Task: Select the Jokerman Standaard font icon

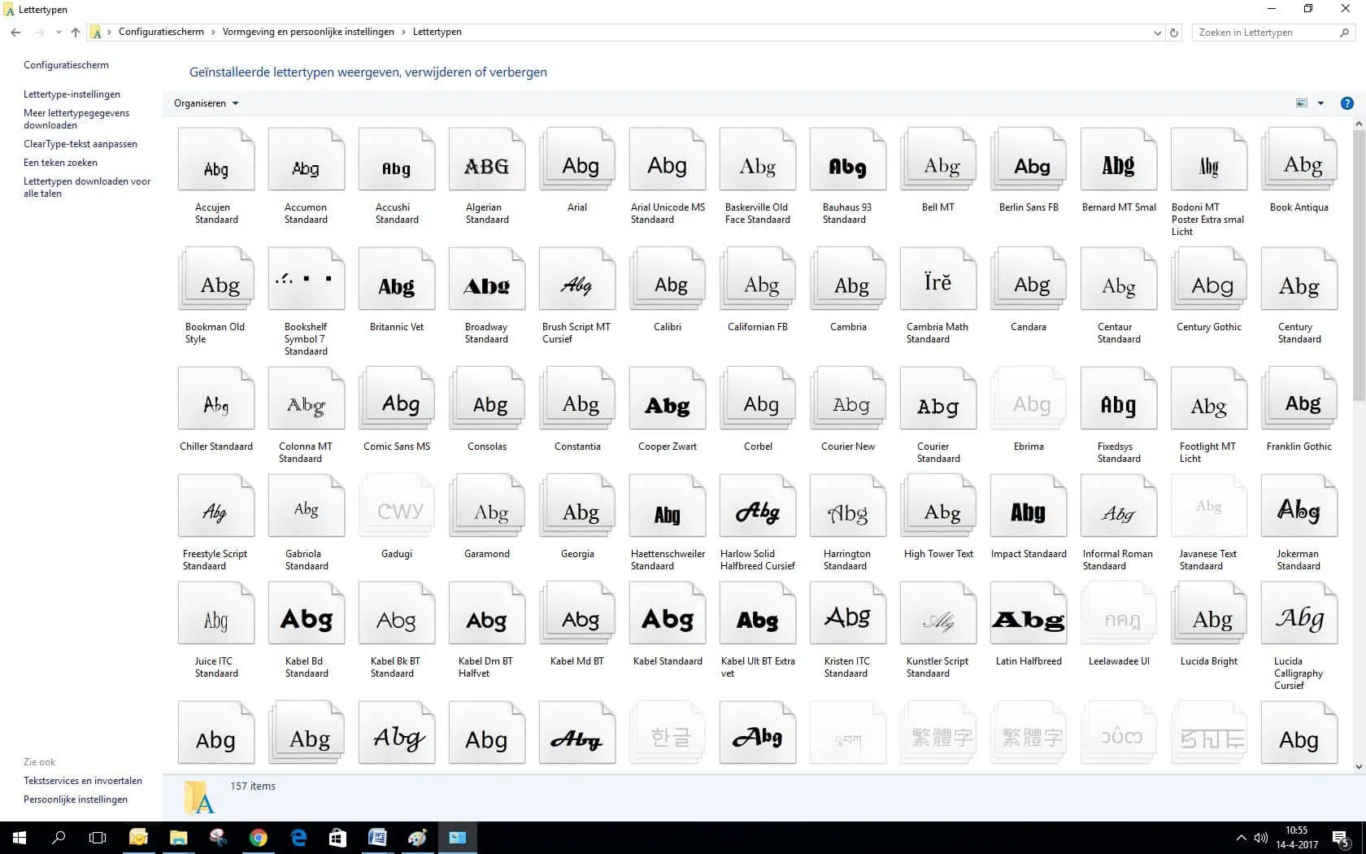Action: (x=1299, y=506)
